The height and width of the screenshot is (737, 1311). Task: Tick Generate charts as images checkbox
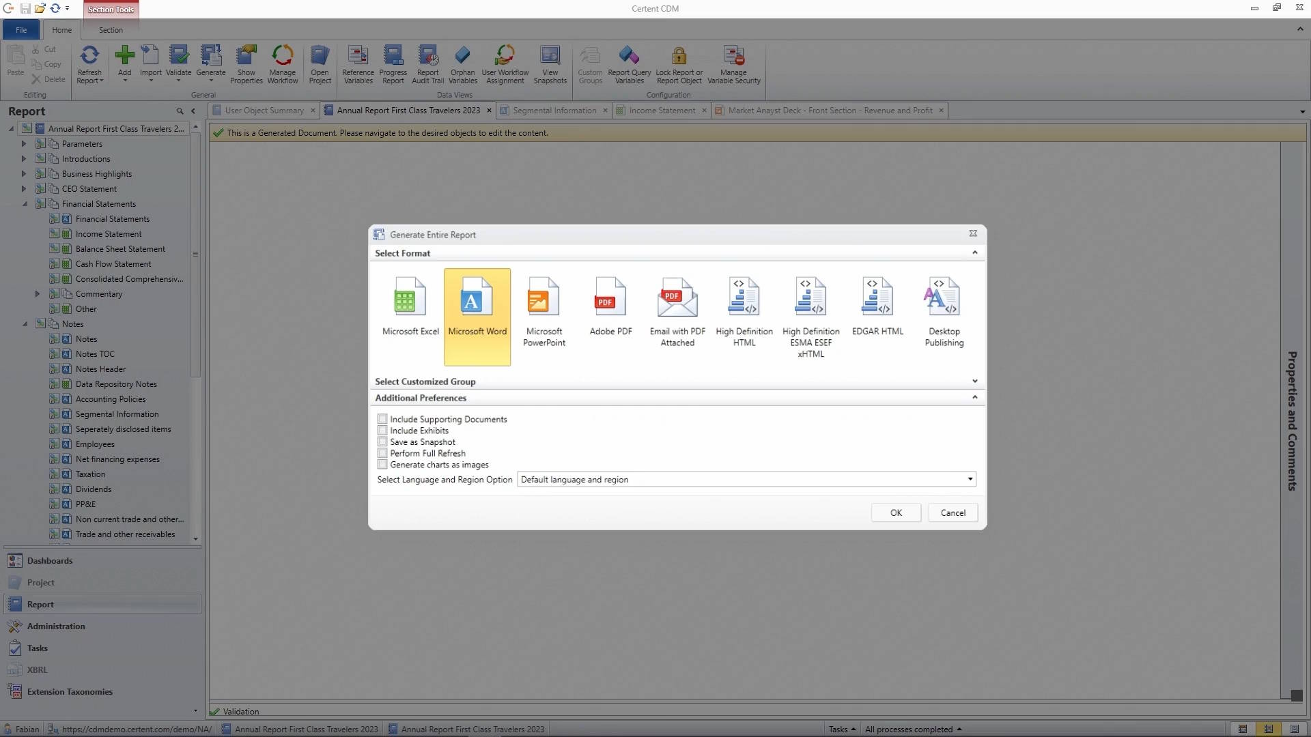(x=382, y=465)
